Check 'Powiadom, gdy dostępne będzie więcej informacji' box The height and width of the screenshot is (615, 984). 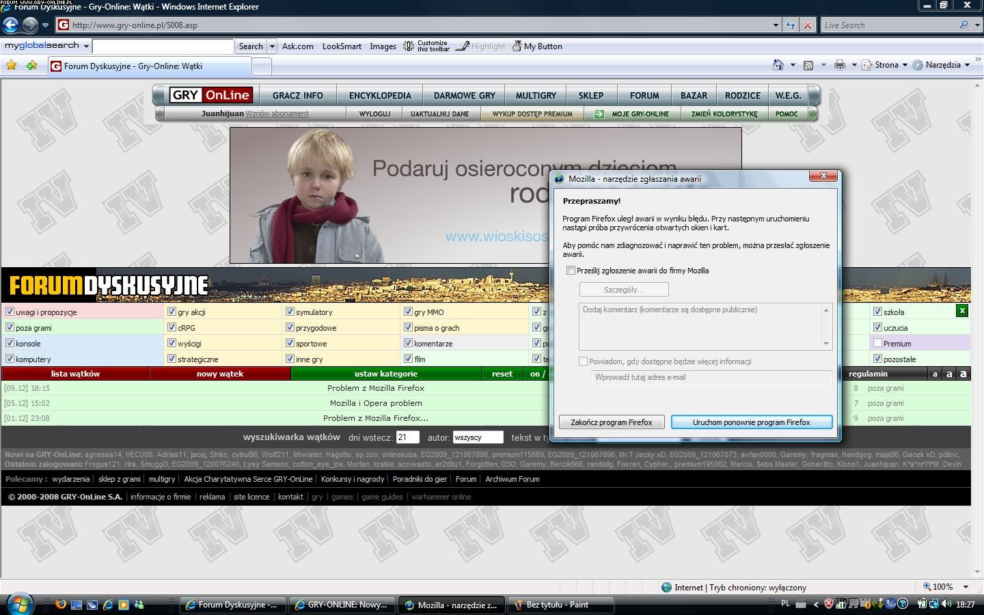[583, 361]
